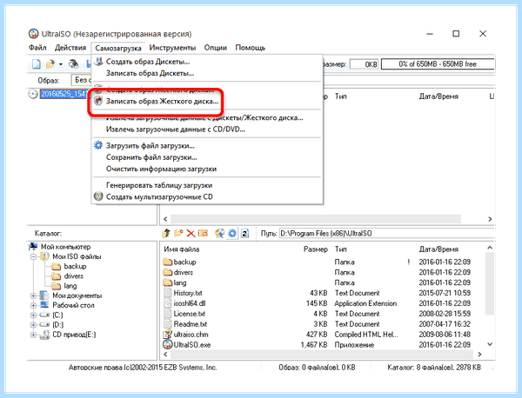Image resolution: width=522 pixels, height=398 pixels.
Task: Click the Самозагрузка menu
Action: click(118, 48)
